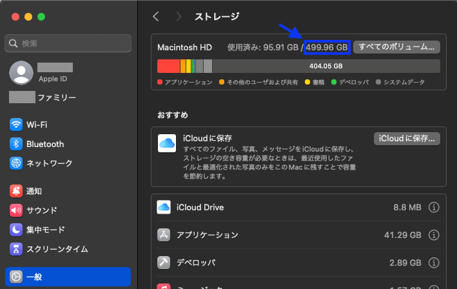Show info for アプリケーション row

point(434,235)
